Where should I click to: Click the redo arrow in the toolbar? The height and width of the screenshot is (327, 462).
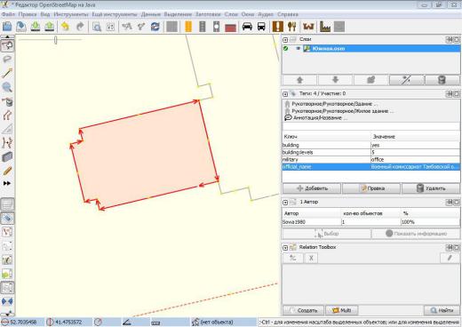click(80, 27)
